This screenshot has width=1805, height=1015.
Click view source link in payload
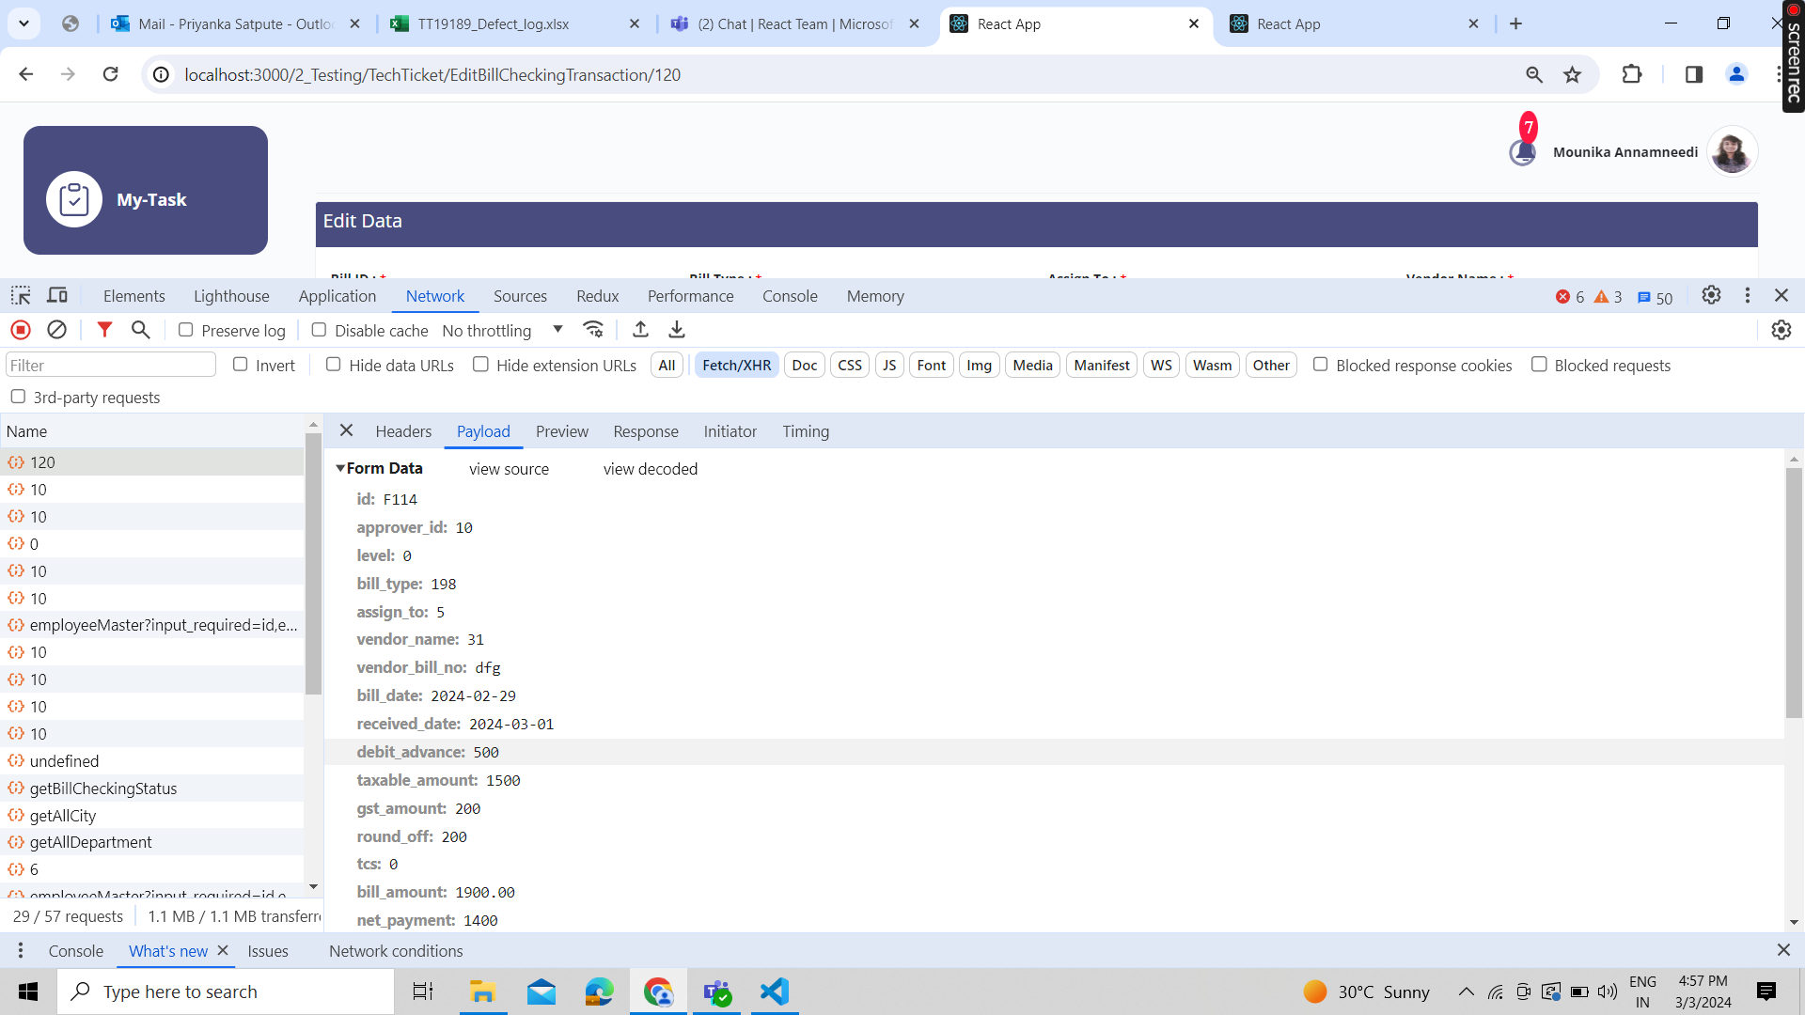[509, 469]
